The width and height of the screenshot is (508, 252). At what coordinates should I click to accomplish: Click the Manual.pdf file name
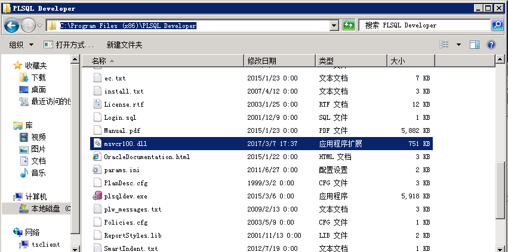click(122, 130)
